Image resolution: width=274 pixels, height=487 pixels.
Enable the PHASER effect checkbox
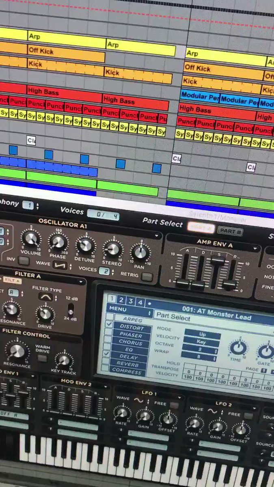(x=108, y=332)
